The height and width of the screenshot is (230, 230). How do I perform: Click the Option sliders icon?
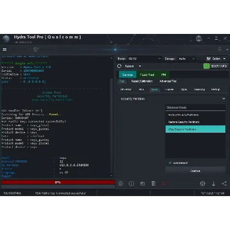[209, 59]
